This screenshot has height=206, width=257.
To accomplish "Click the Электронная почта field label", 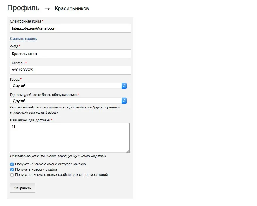I will (x=26, y=21).
